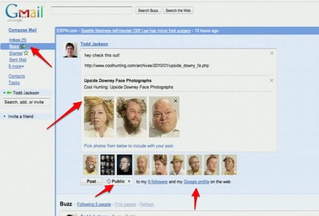Image resolution: width=319 pixels, height=216 pixels.
Task: Remove the blonde woman photo with its X
Action: pyautogui.click(x=111, y=101)
